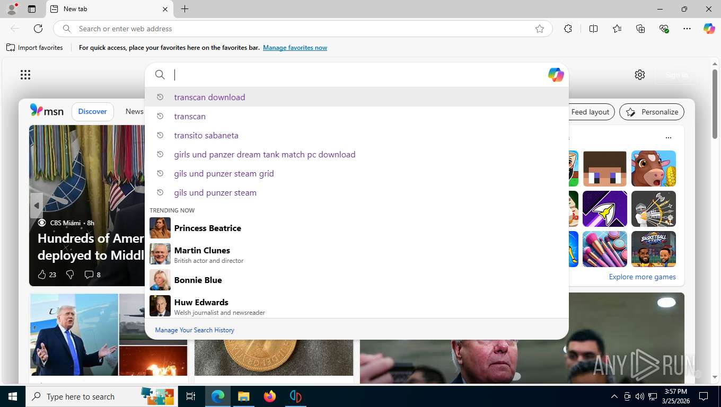Open the archer knight game thumbnail
Screen dimensions: 721x407
pos(654,209)
